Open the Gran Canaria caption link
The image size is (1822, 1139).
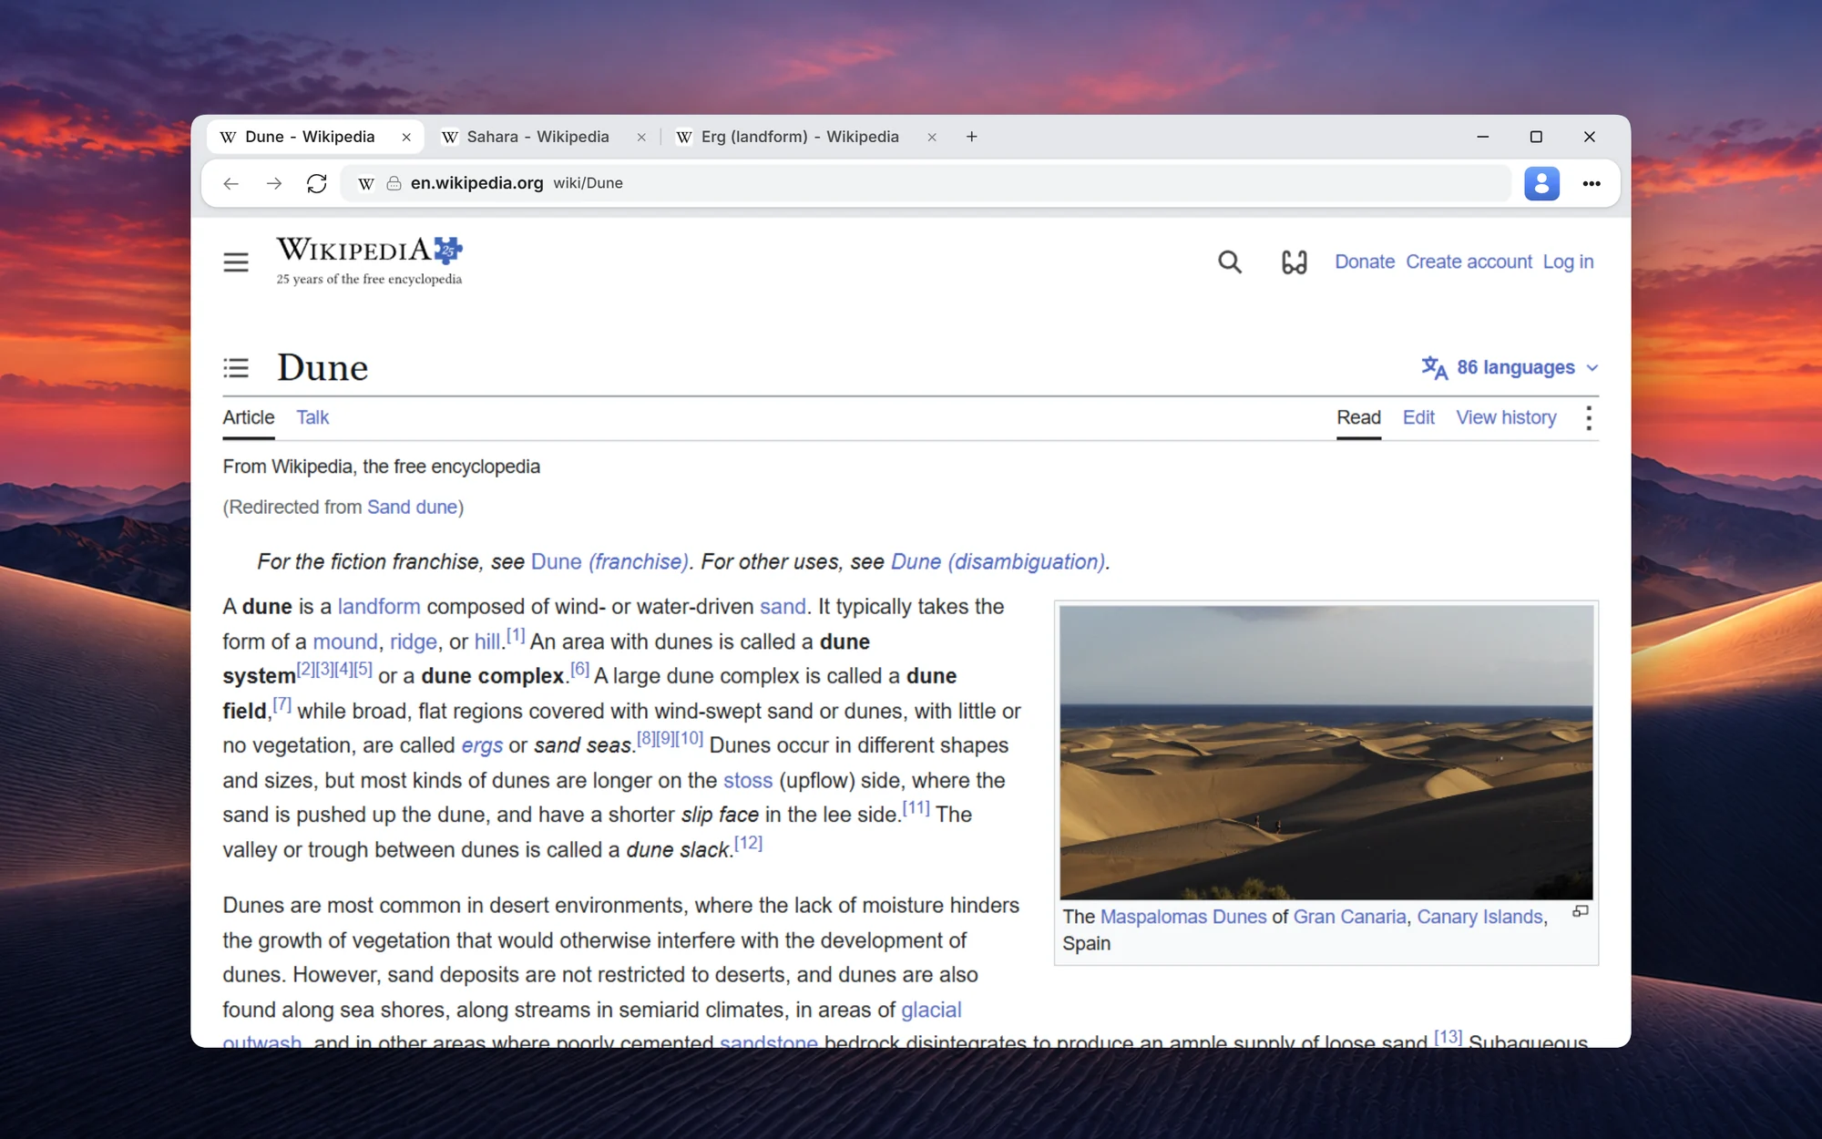coord(1350,918)
